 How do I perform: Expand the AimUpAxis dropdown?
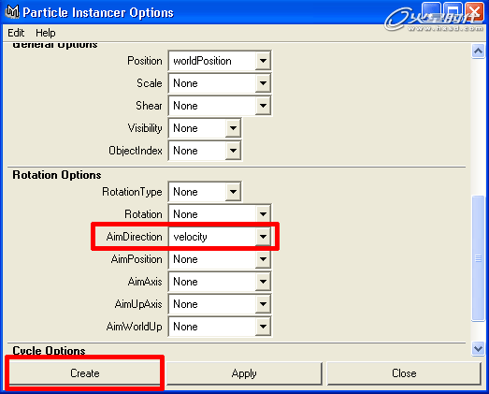point(220,304)
